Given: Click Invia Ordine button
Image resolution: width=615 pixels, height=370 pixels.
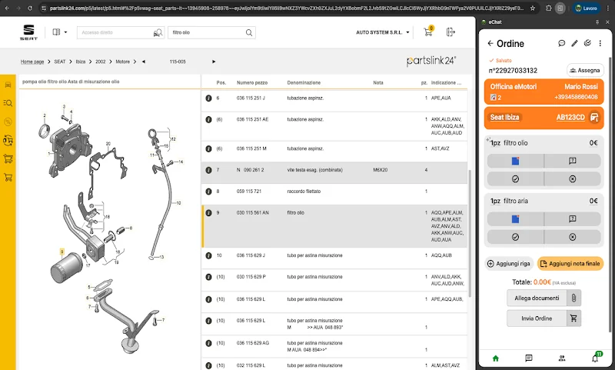Looking at the screenshot, I should coord(544,318).
